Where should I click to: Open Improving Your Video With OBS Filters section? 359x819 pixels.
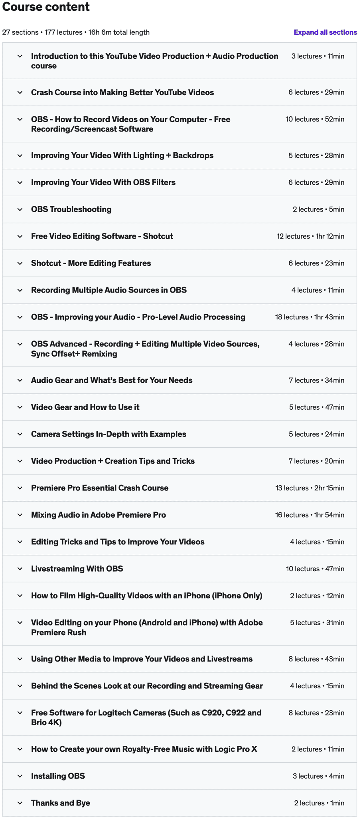(x=103, y=182)
